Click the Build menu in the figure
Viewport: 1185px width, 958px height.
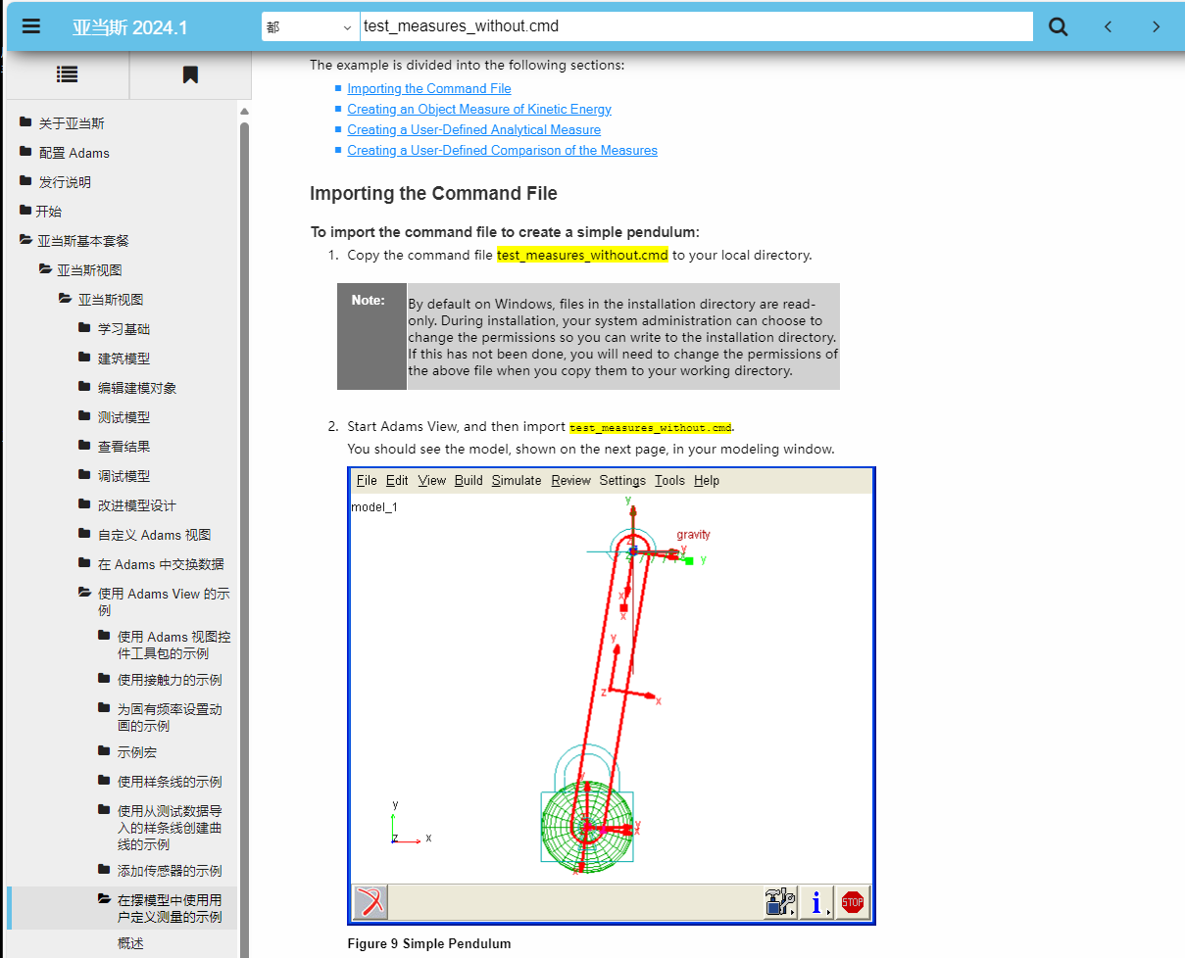(x=469, y=480)
